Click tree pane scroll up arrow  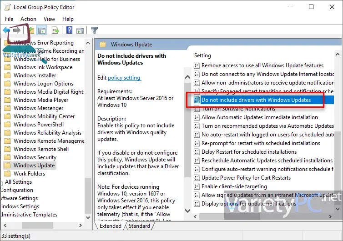click(x=88, y=43)
